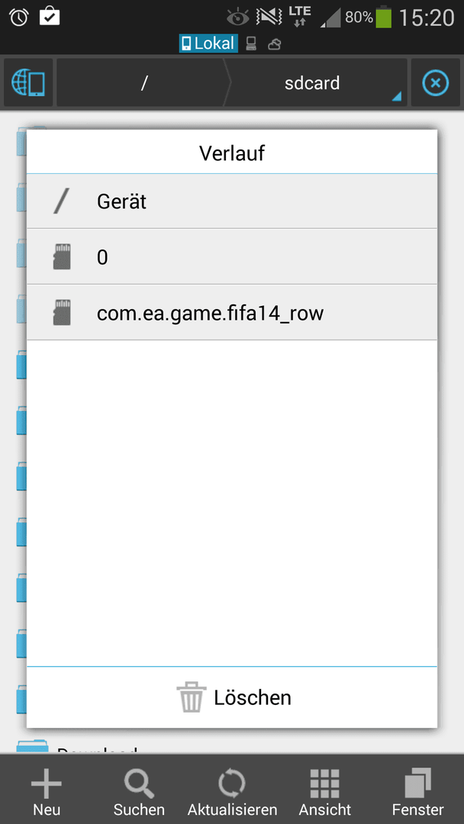Open Gerät from history list
Viewport: 464px width, 824px height.
[232, 201]
